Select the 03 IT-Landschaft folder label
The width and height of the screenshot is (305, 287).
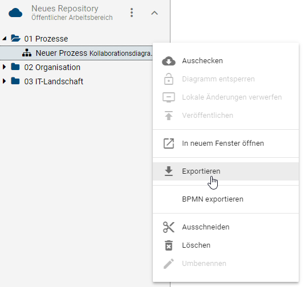point(54,81)
